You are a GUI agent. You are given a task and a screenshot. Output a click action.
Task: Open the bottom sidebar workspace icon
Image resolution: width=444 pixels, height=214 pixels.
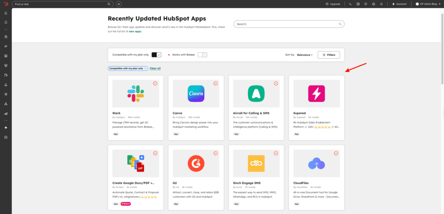pyautogui.click(x=6, y=137)
